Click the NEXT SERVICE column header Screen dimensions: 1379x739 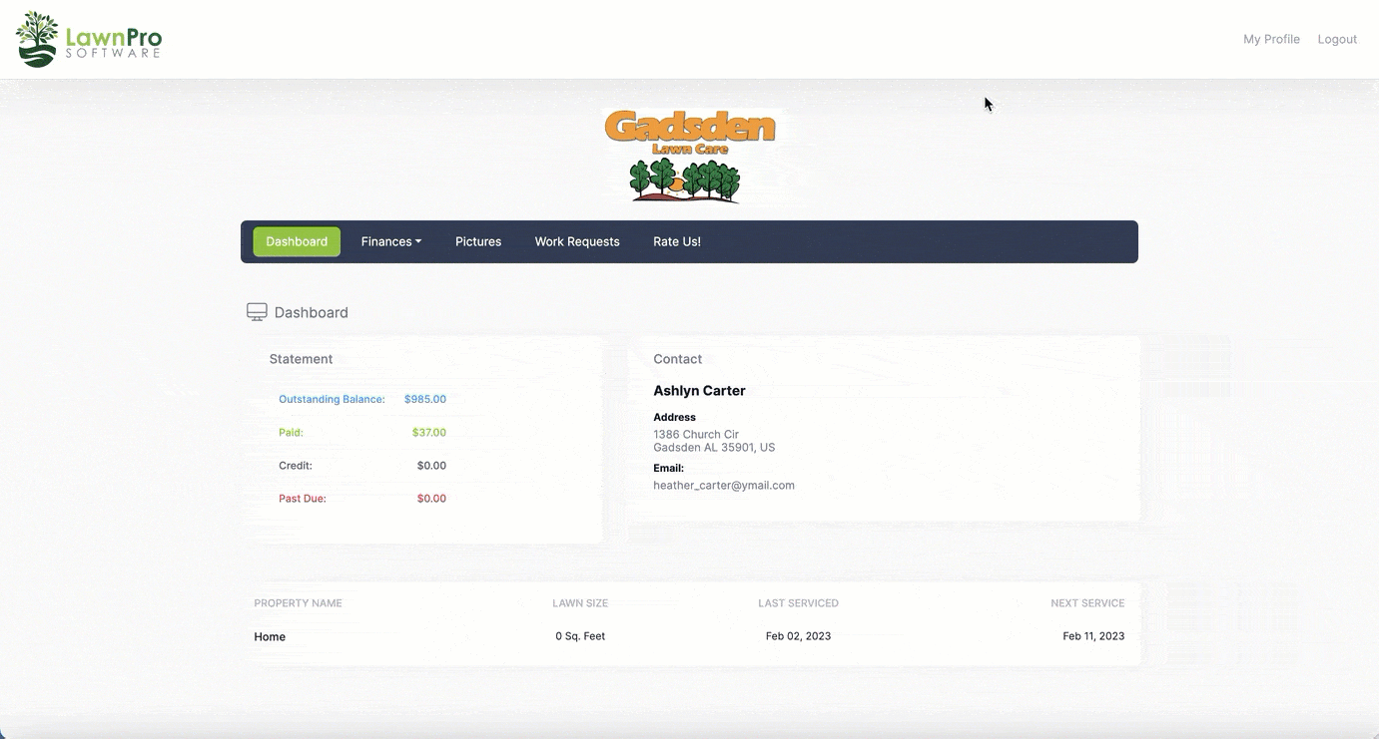[1087, 603]
